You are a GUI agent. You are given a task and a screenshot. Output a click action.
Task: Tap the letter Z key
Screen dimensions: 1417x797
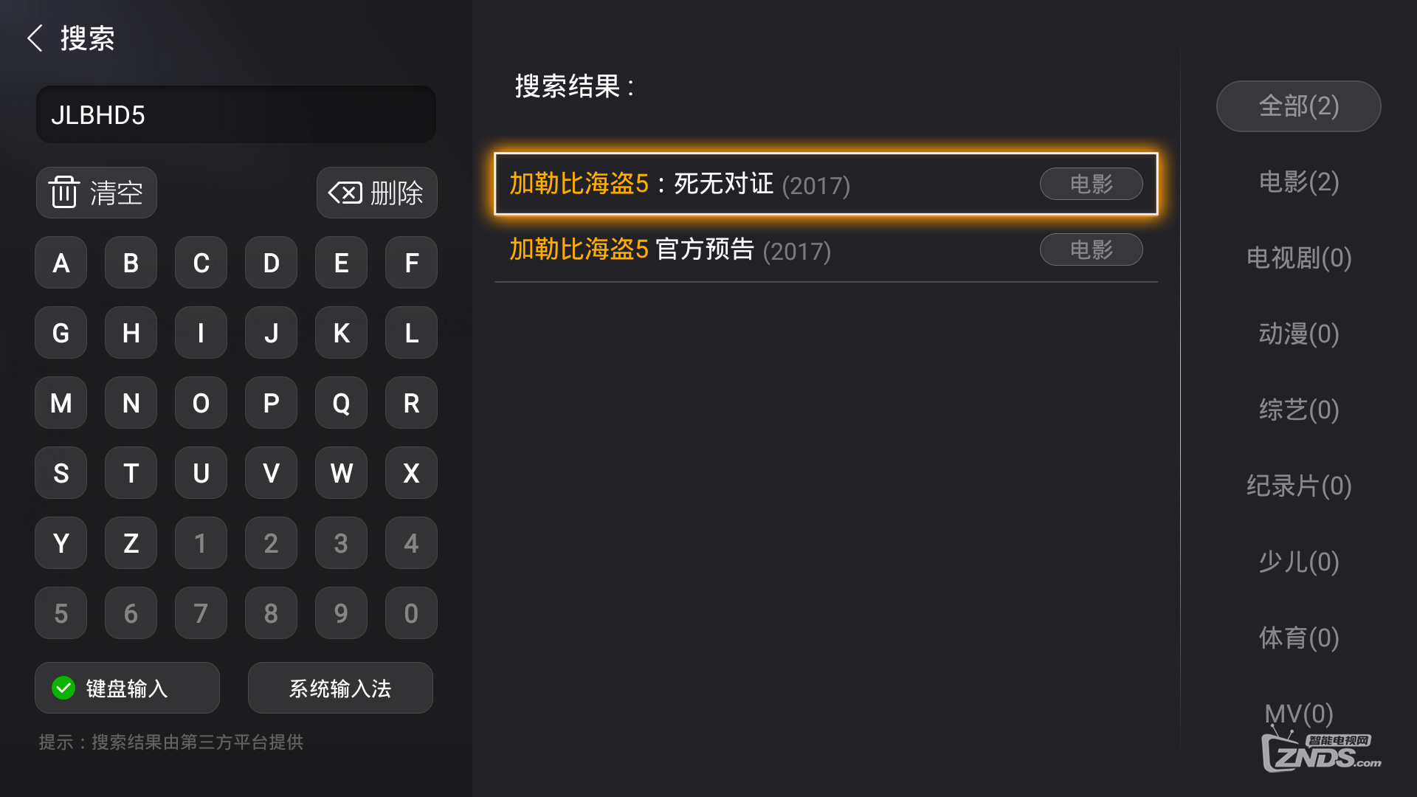pyautogui.click(x=131, y=543)
